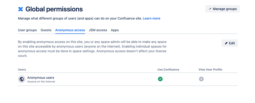
Task: Click the arrow icon on Manage groups
Action: pyautogui.click(x=210, y=9)
